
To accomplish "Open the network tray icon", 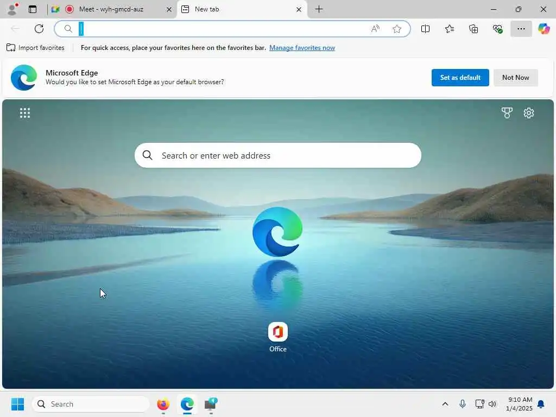I will [x=479, y=404].
